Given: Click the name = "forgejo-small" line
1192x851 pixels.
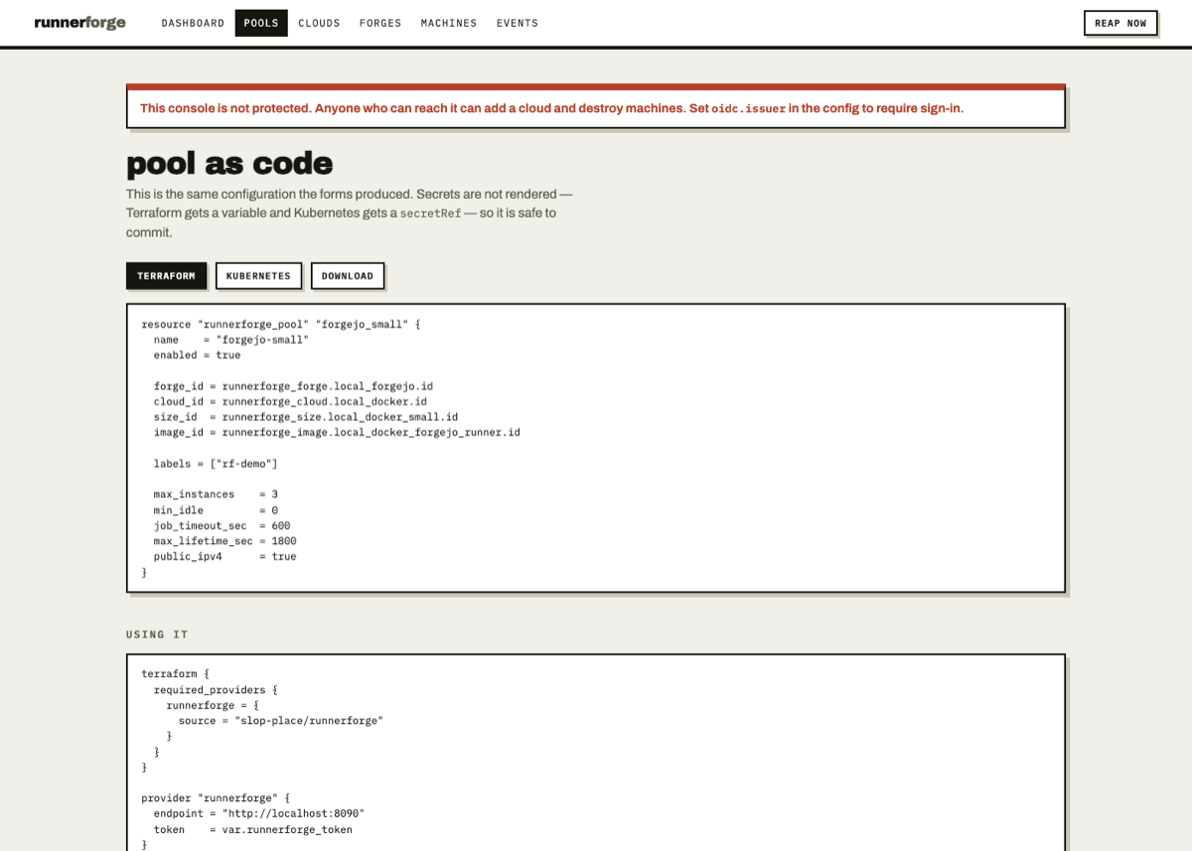Looking at the screenshot, I should pos(231,340).
